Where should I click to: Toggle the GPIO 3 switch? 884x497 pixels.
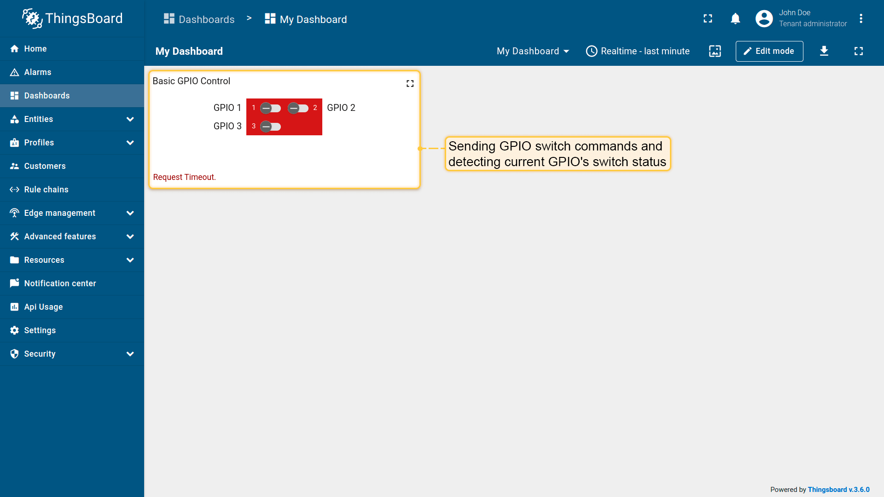click(270, 127)
